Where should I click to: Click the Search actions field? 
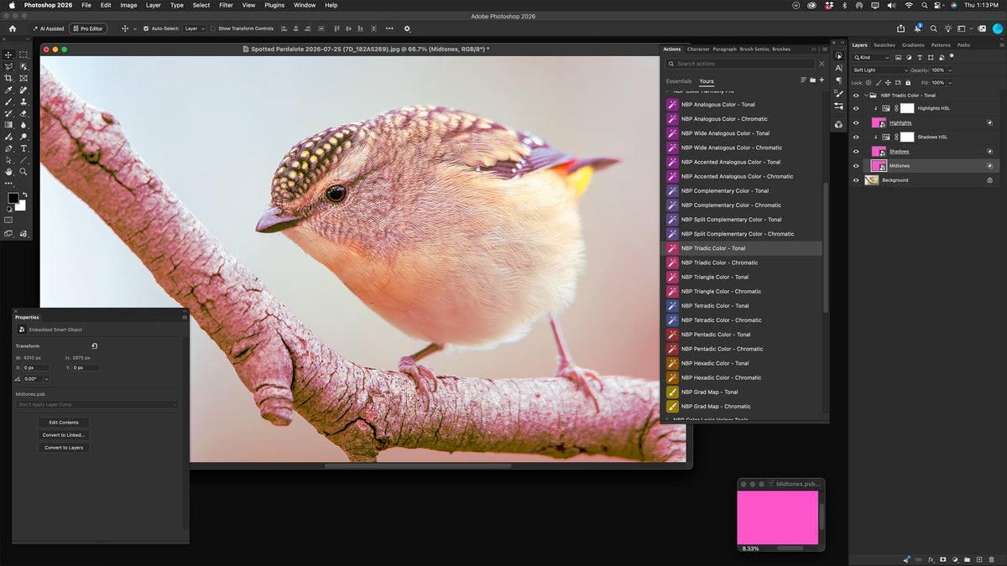740,64
